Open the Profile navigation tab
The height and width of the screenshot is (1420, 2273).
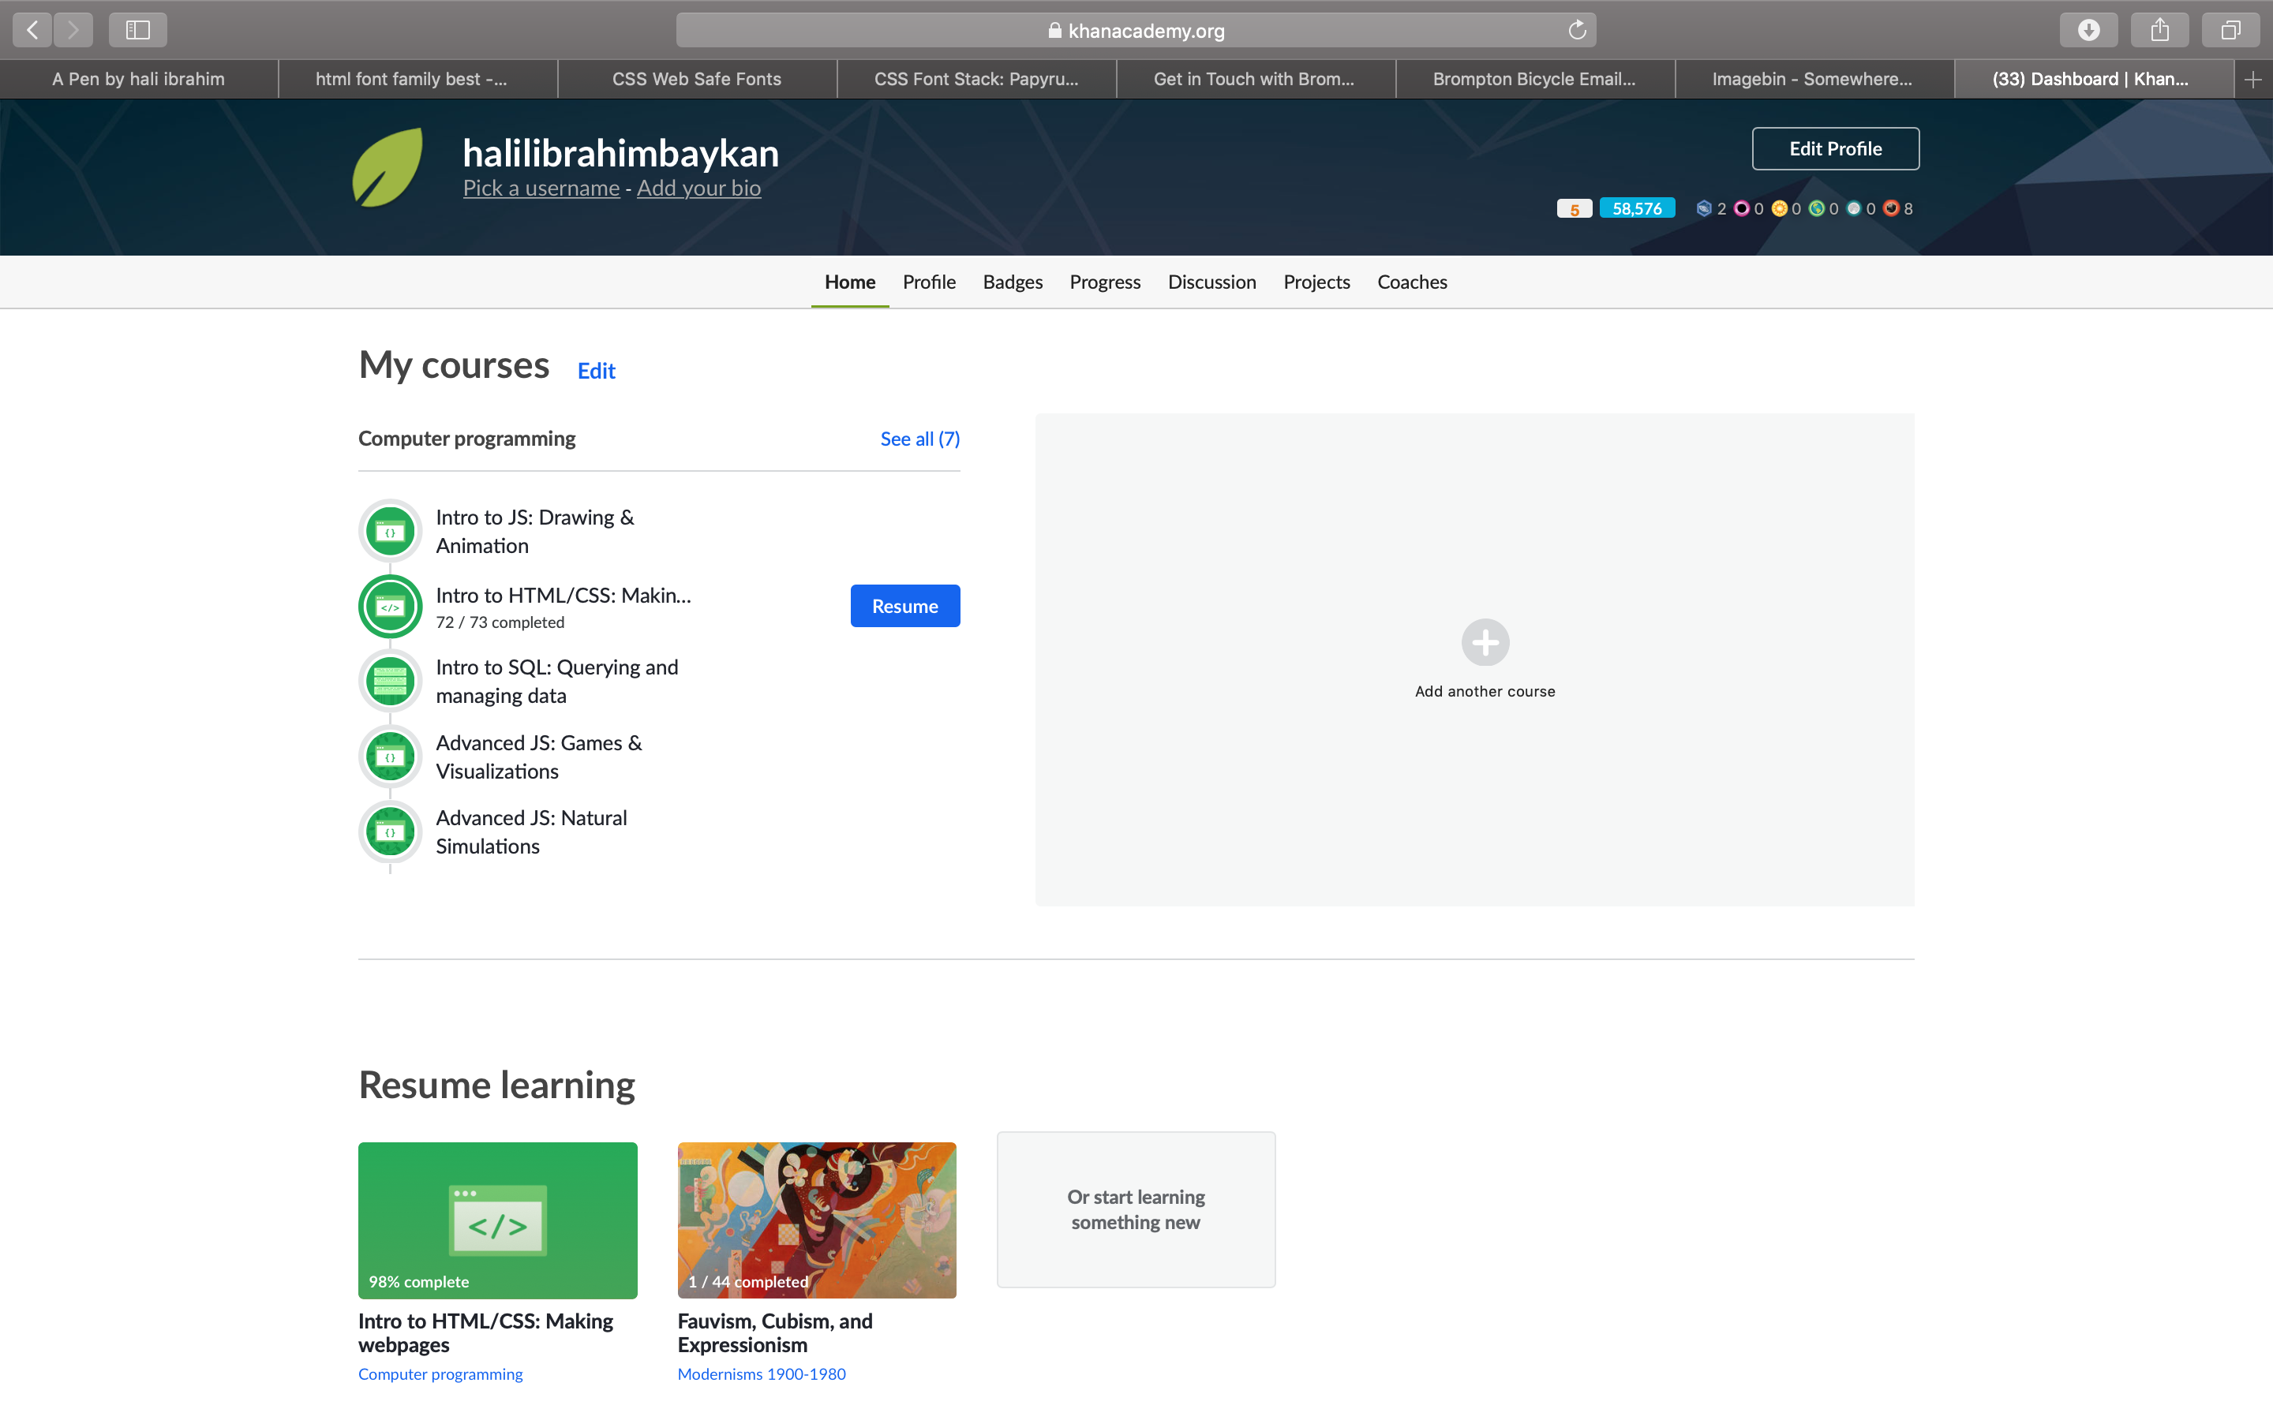point(929,282)
